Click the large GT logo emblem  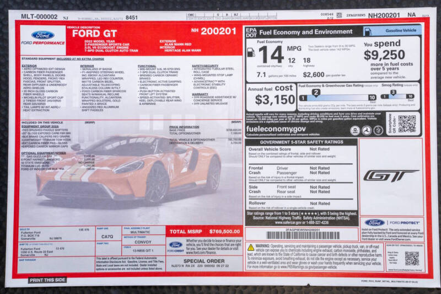pos(391,176)
